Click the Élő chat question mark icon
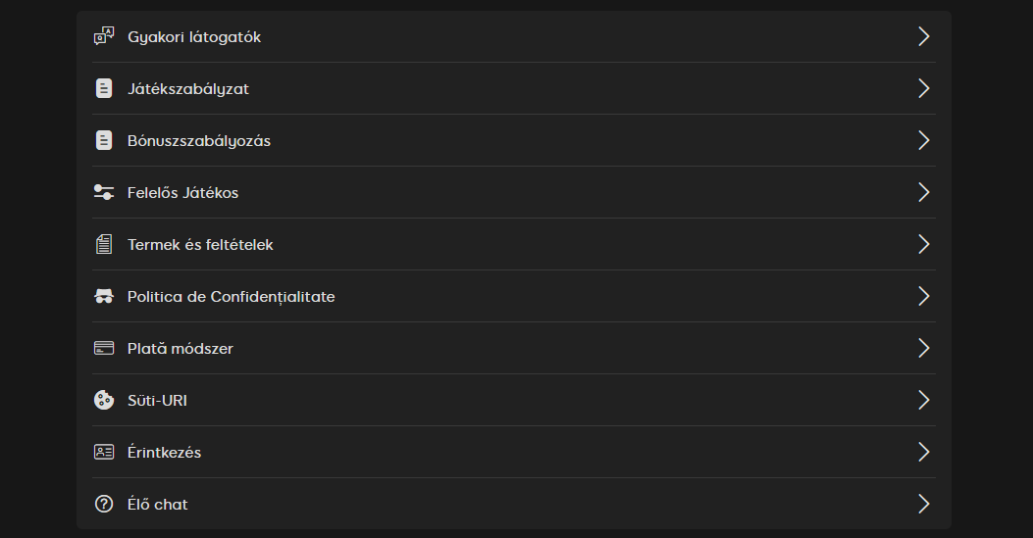 tap(104, 504)
